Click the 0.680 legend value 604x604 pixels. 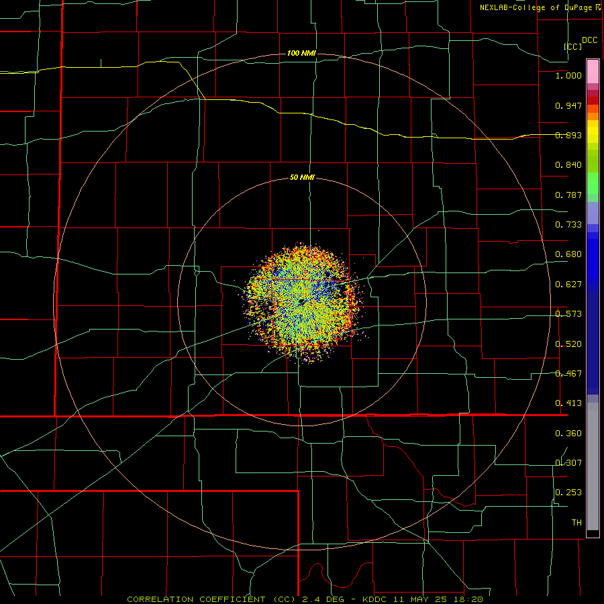point(568,254)
